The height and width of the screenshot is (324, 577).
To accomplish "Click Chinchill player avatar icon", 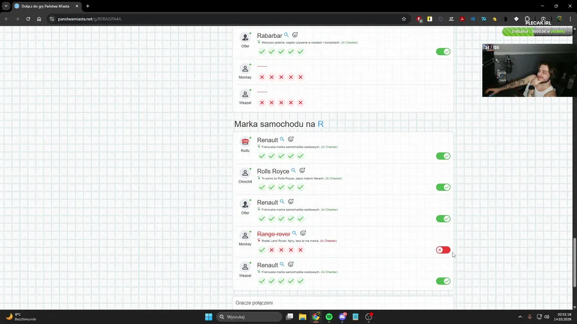I will [x=245, y=173].
